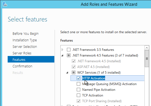The image size is (151, 106).
Task: Enable the TCP Activation checkbox
Action: tap(78, 95)
